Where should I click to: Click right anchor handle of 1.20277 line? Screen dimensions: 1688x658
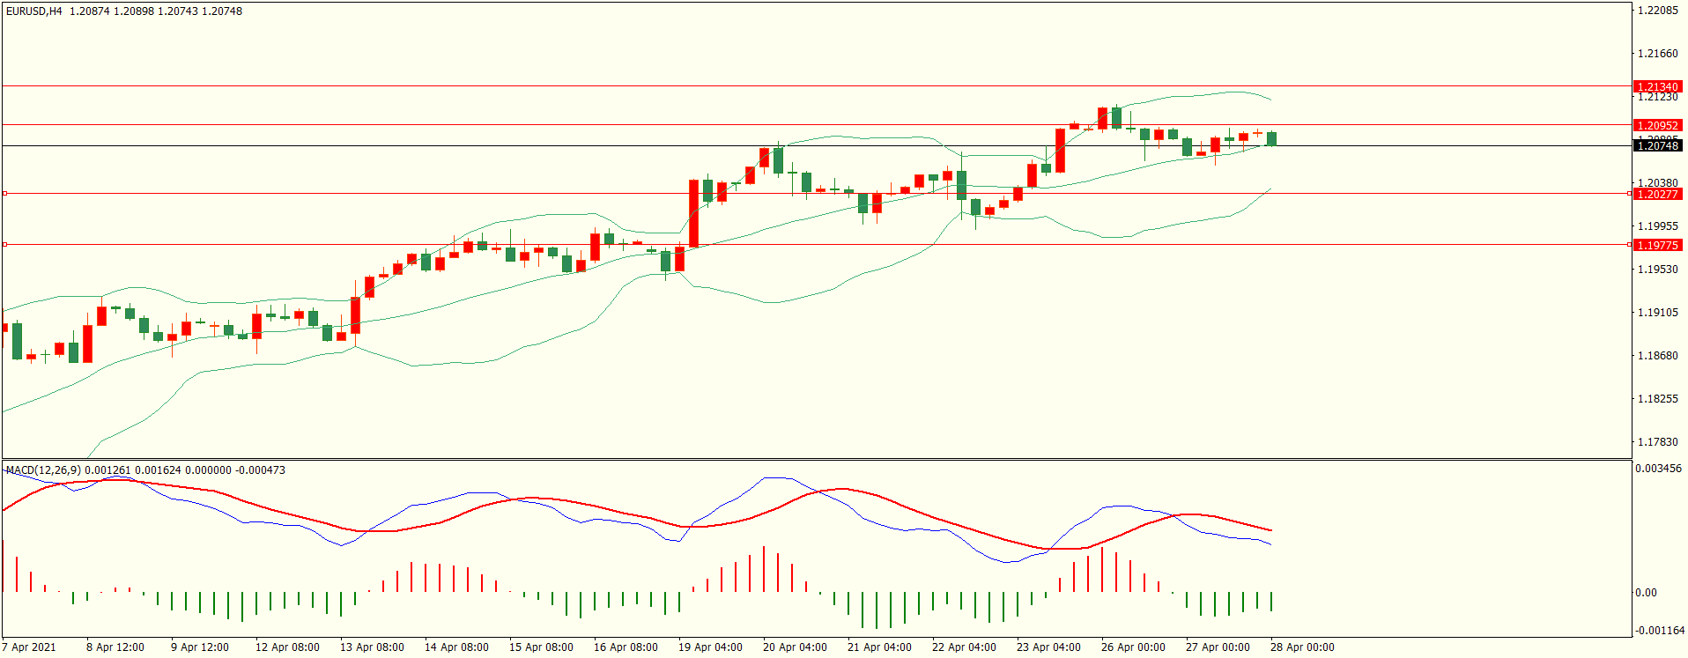1629,193
